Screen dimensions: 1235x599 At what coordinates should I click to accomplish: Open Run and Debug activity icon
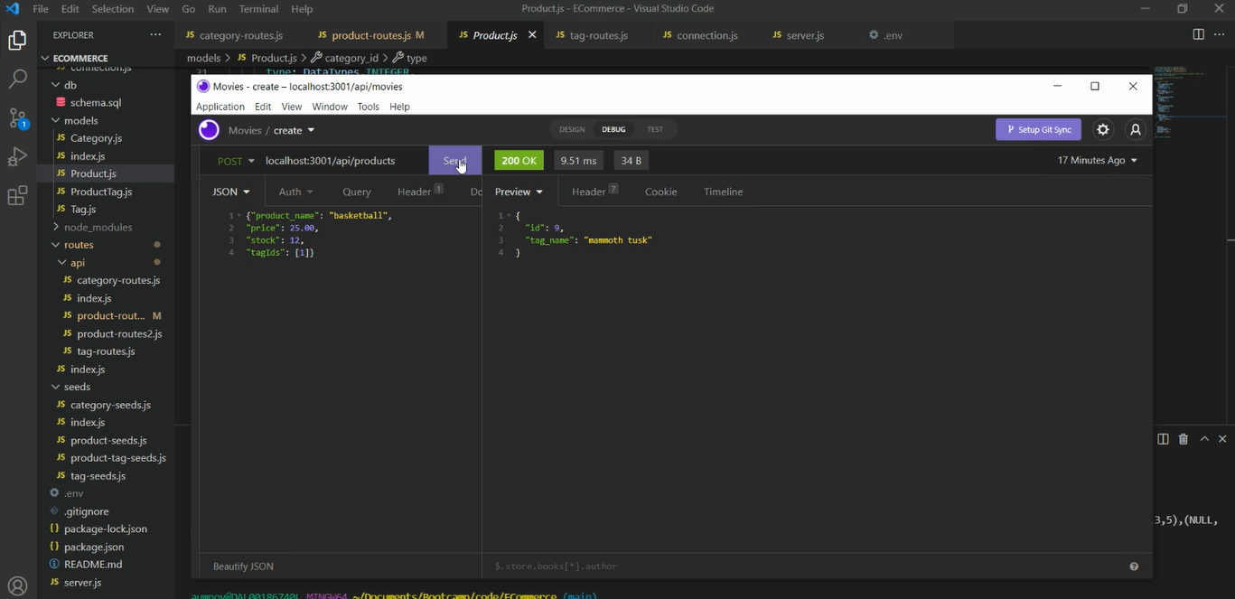click(x=17, y=157)
